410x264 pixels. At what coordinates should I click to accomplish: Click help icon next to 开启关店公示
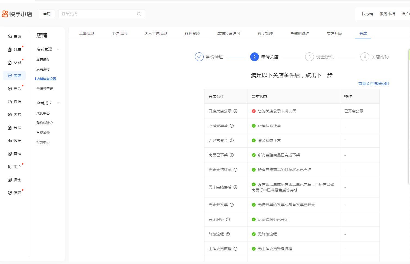[x=236, y=111]
